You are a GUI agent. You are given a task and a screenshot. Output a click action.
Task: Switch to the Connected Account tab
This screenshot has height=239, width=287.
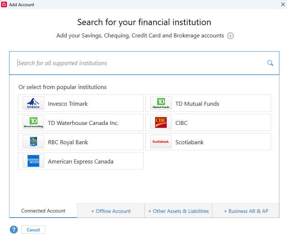pyautogui.click(x=43, y=211)
